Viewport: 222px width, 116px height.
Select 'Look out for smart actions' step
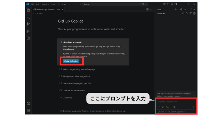click(74, 90)
